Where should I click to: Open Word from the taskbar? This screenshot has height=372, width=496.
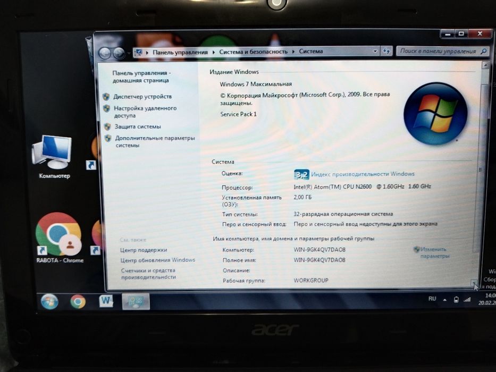coord(106,301)
